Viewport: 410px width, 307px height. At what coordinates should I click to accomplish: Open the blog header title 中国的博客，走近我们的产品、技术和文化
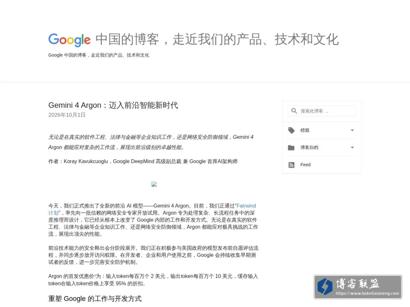click(217, 40)
